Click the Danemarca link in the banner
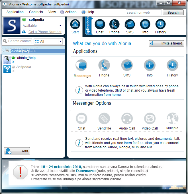The height and width of the screenshot is (194, 188). point(86,171)
